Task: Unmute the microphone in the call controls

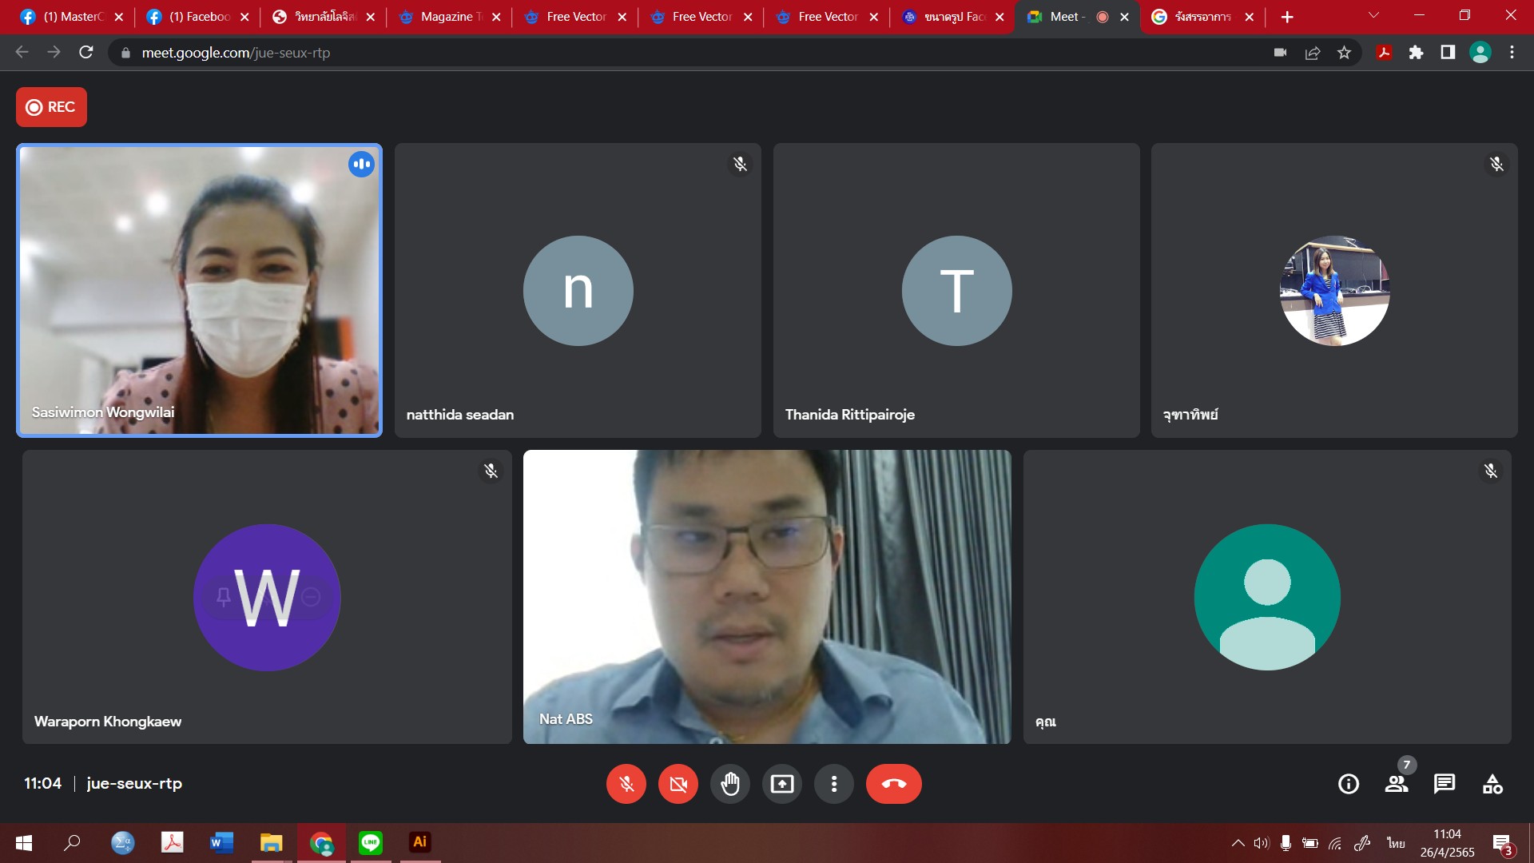Action: pos(626,784)
